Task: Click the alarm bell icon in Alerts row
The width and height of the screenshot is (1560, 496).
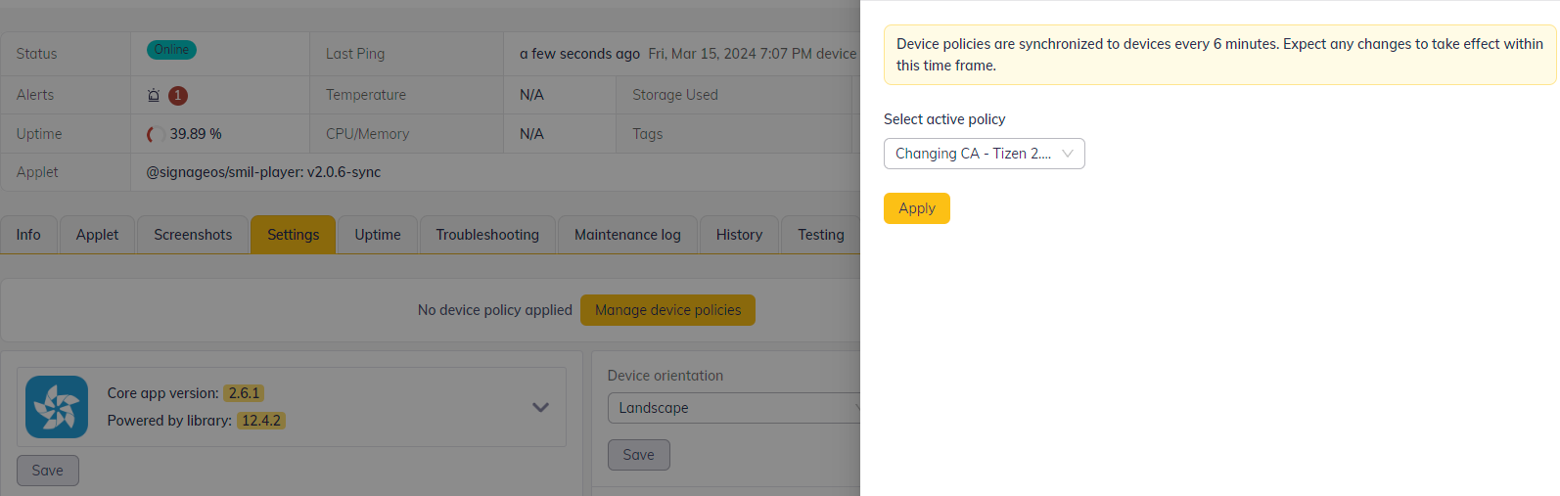Action: tap(154, 96)
